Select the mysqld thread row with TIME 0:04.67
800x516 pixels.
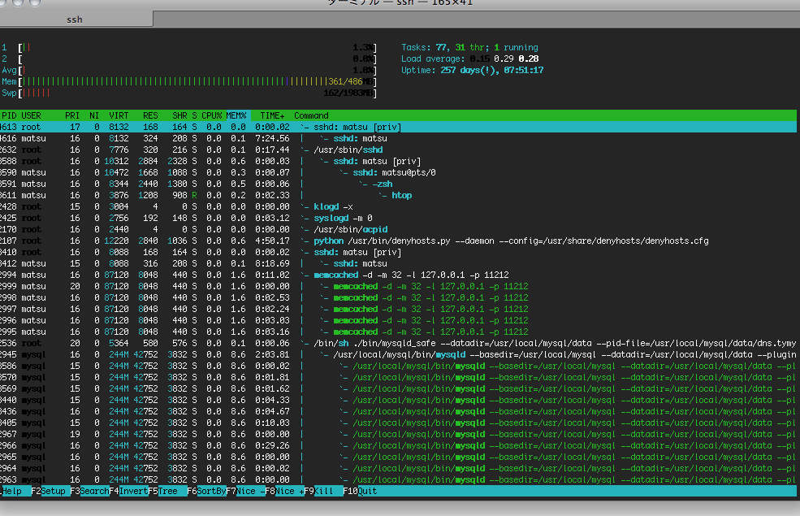[x=398, y=411]
